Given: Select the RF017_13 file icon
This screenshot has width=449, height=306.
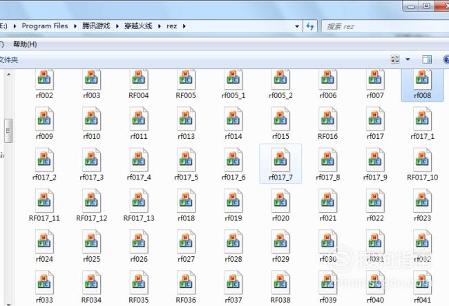Looking at the screenshot, I should click(x=139, y=200).
